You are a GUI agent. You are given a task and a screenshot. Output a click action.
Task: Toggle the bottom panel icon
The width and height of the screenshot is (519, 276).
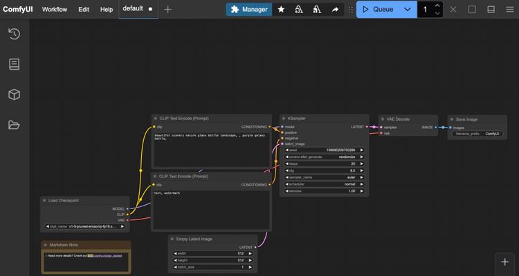(x=491, y=10)
